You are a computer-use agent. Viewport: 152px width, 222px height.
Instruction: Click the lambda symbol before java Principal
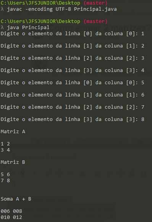2,28
